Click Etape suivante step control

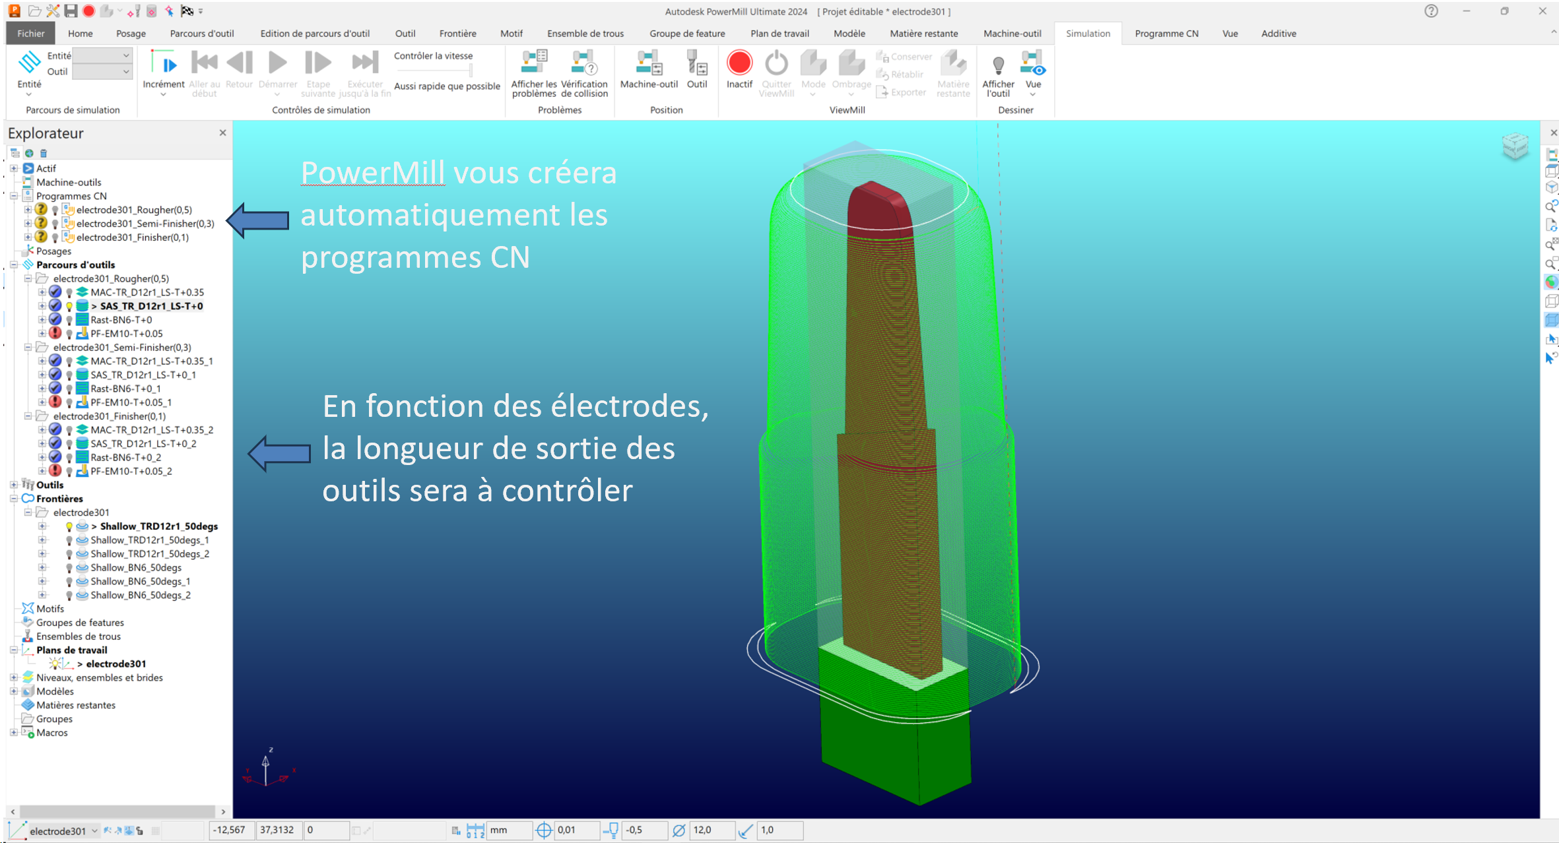[318, 73]
